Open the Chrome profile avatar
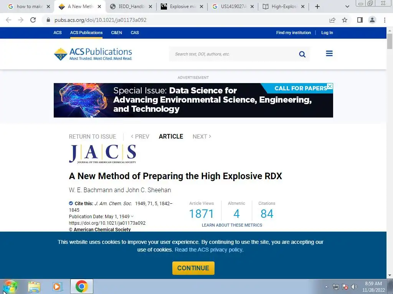The width and height of the screenshot is (393, 294). tap(372, 20)
